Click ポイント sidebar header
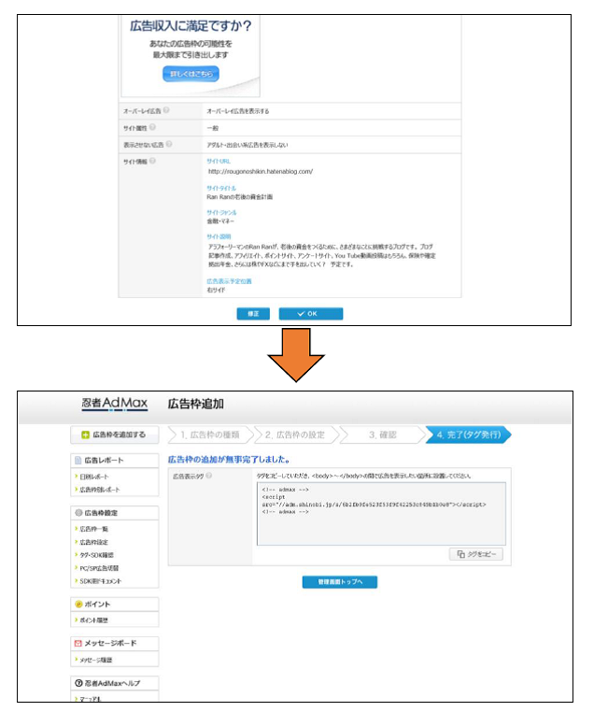Image resolution: width=594 pixels, height=726 pixels. pyautogui.click(x=114, y=605)
